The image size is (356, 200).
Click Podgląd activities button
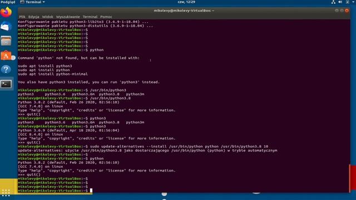pos(8,2)
